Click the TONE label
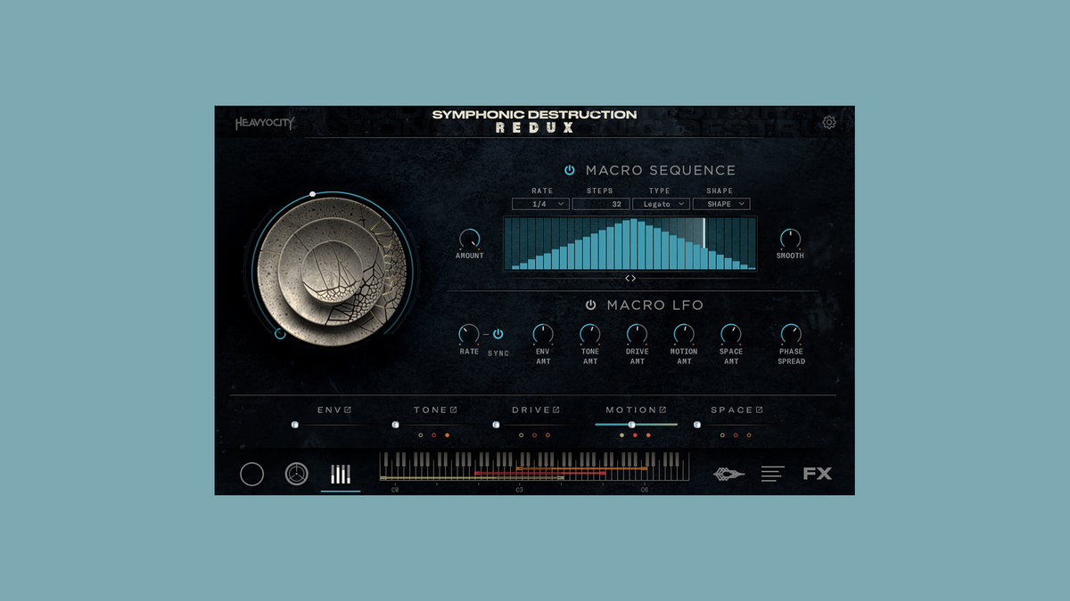The image size is (1070, 601). tap(431, 410)
